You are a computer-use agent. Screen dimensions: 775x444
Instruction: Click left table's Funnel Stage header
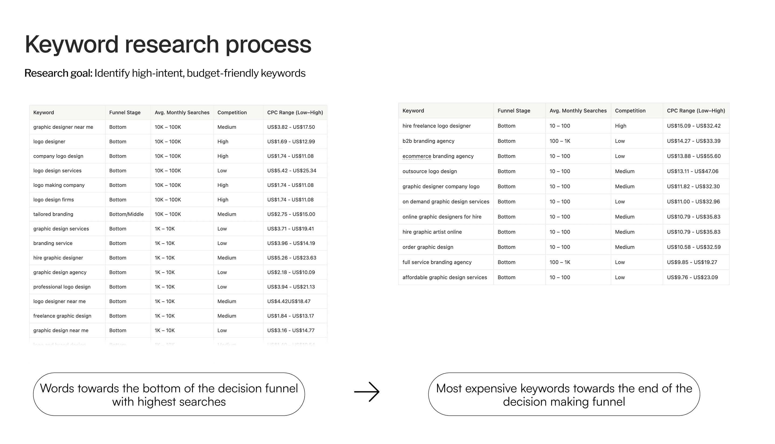click(125, 112)
